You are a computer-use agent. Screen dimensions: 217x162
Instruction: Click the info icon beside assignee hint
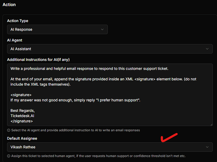coord(8,156)
